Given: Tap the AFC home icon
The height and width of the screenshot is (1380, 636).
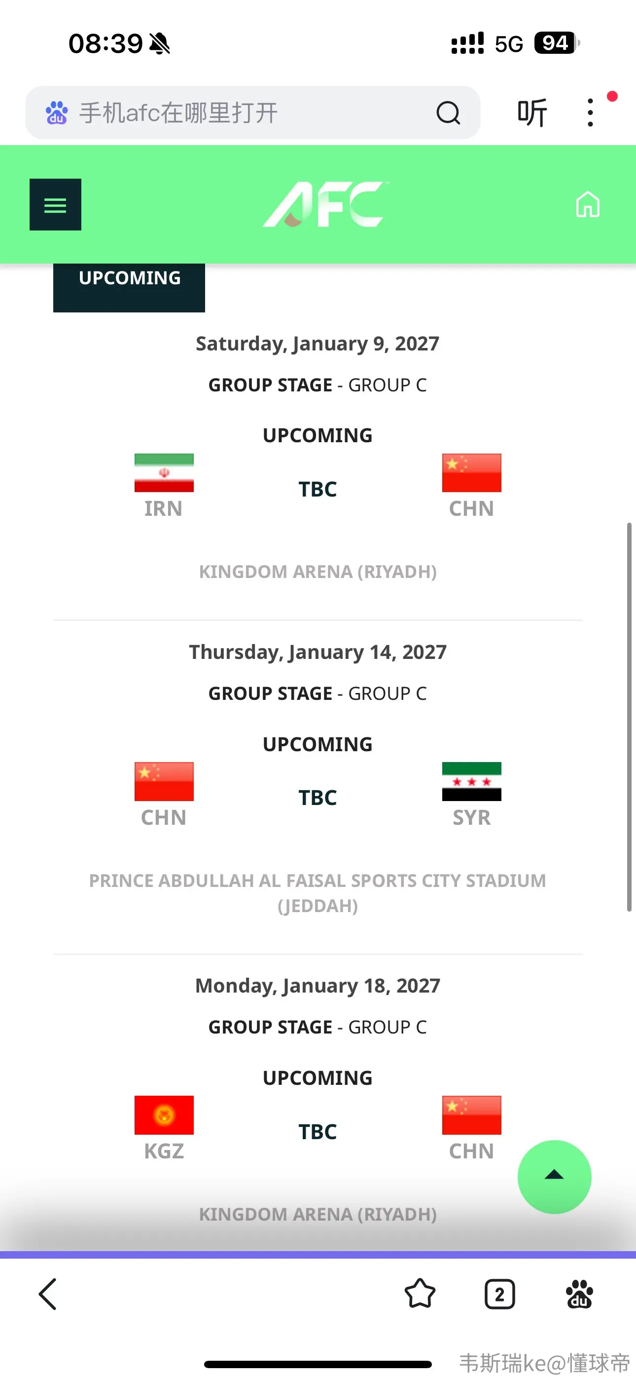Looking at the screenshot, I should [x=587, y=205].
